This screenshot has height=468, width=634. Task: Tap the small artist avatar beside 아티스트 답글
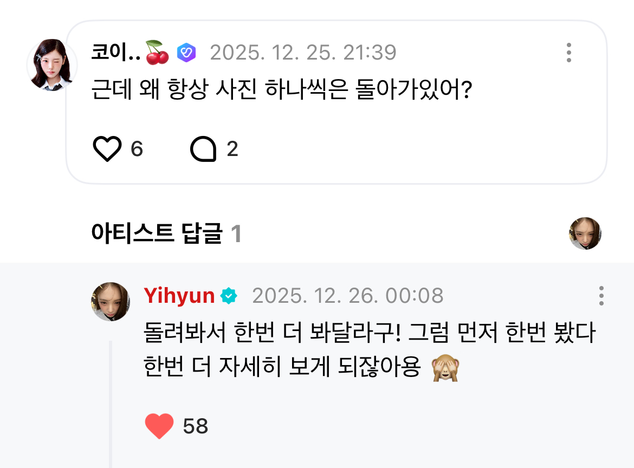pos(585,233)
